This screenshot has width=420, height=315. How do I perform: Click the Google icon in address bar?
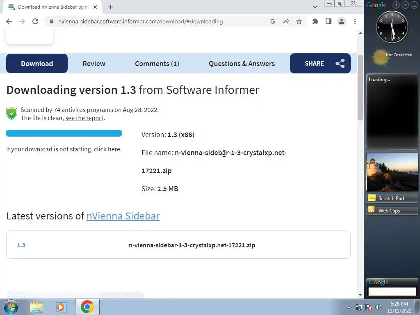pos(273,21)
